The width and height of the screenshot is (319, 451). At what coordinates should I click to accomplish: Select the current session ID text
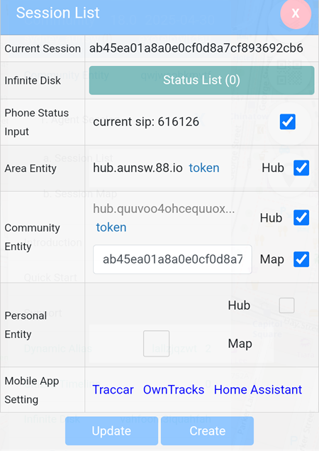point(196,48)
